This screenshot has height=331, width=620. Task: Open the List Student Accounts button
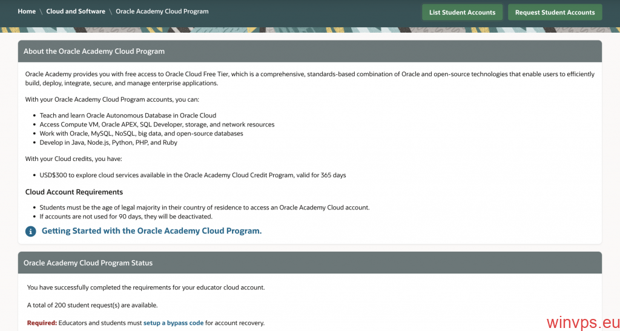462,12
